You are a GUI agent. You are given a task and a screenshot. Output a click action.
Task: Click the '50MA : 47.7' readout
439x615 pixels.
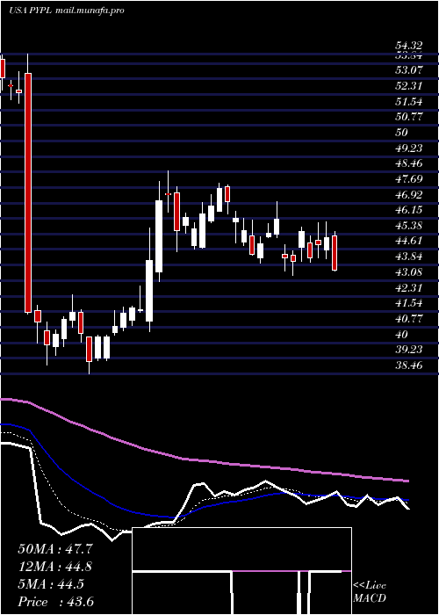coord(55,549)
